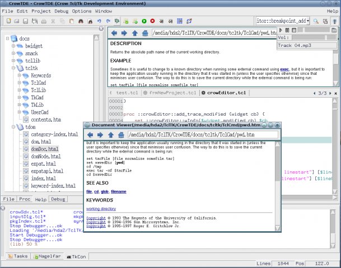Click the Back arrow in top doc pane
The image size is (341, 268).
tap(114, 33)
